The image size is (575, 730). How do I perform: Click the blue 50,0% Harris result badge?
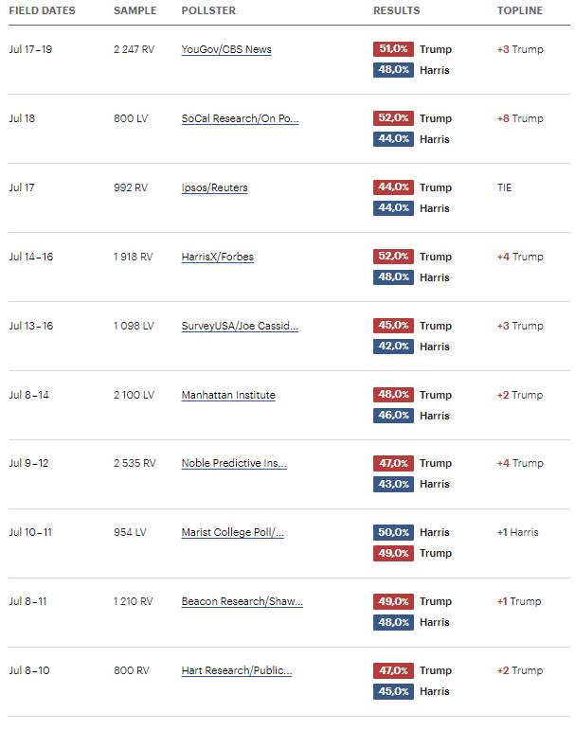[393, 532]
